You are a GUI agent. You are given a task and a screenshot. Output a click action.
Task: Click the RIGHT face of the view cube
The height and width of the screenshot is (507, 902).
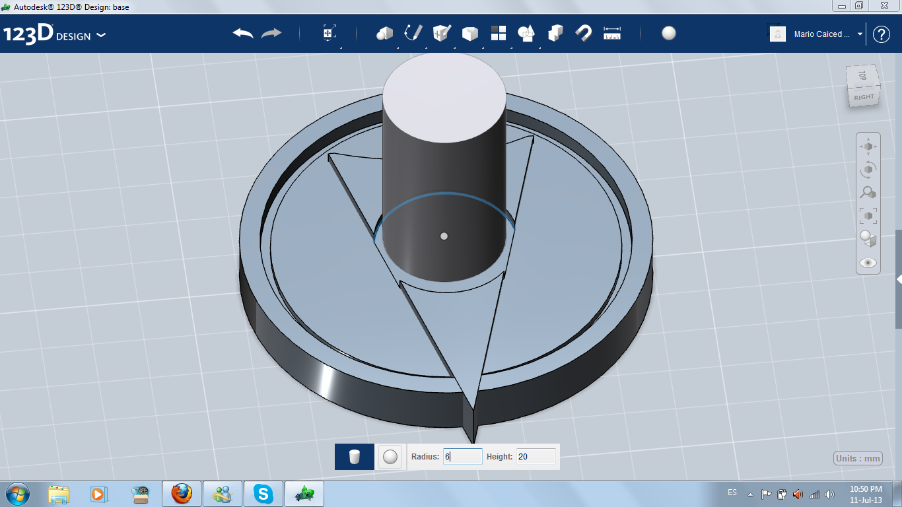pos(864,96)
